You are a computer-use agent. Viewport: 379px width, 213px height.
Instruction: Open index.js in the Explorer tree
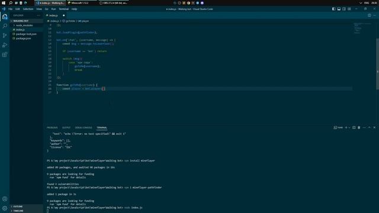(26, 30)
